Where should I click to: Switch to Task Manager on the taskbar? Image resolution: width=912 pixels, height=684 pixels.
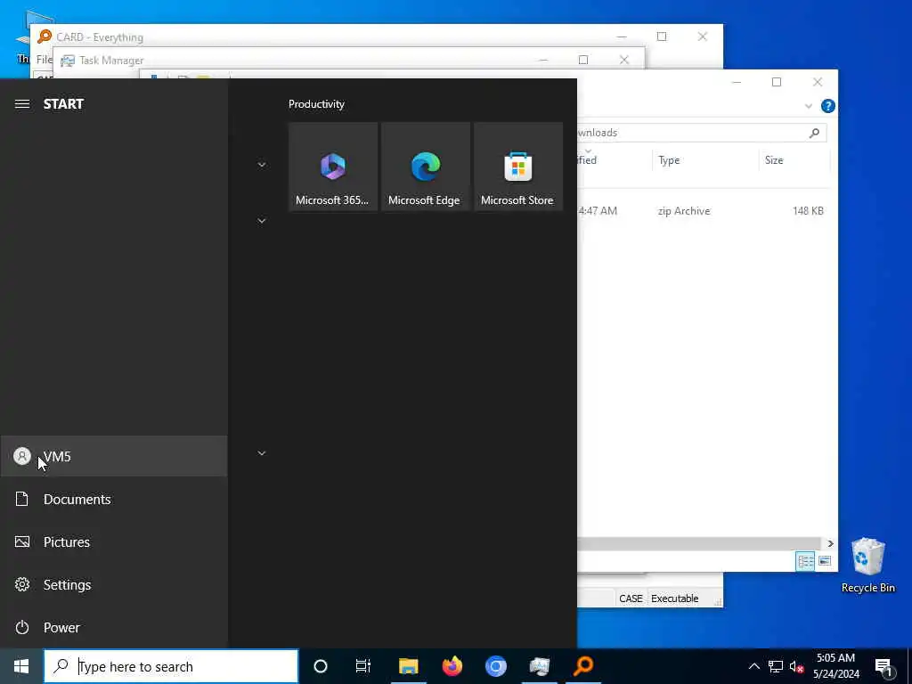(x=539, y=666)
